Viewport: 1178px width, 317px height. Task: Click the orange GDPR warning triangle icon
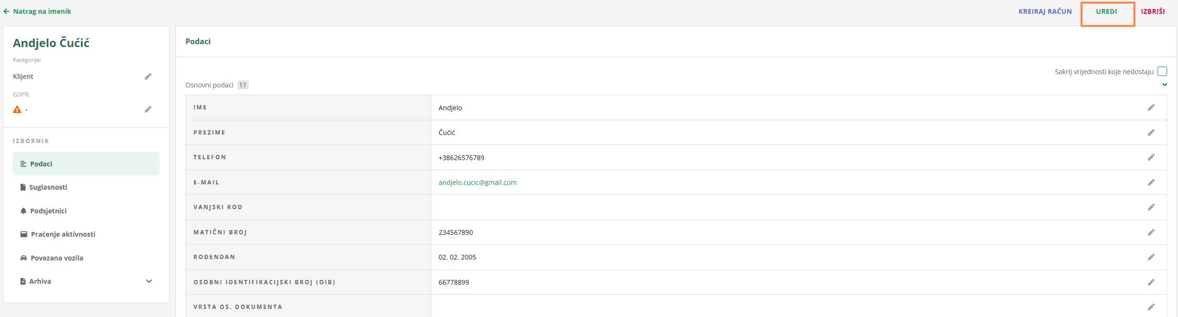(17, 109)
